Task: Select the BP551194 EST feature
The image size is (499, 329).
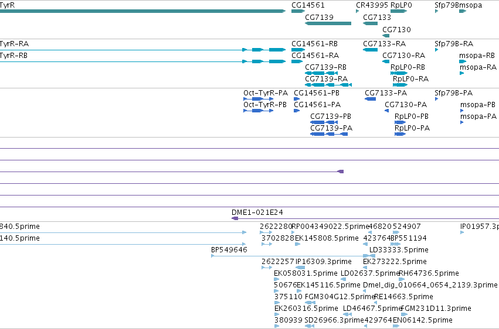Action: [396, 244]
